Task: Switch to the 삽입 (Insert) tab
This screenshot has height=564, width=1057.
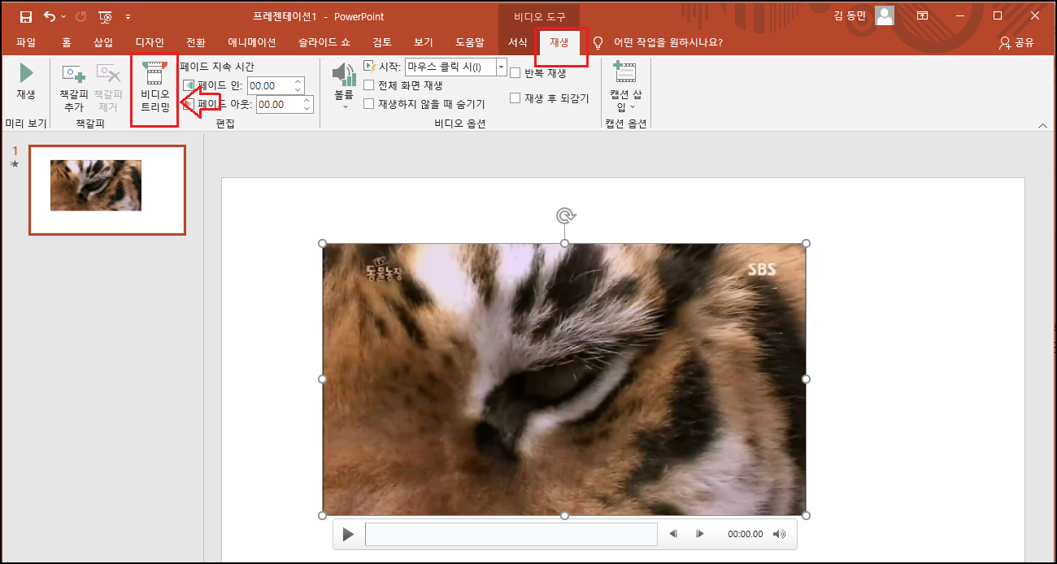Action: 103,42
